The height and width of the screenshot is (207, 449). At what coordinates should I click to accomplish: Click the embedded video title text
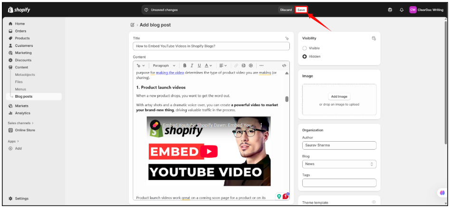[x=209, y=125]
